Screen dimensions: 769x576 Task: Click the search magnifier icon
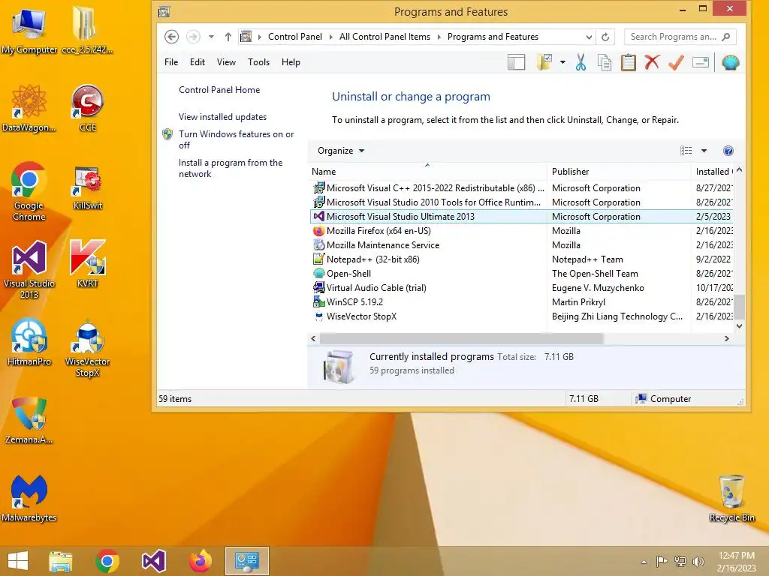[726, 37]
